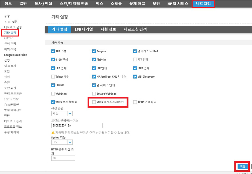Switch to the 스캔/디지털 전송 tab
Screen dimensions: 252x174
(74, 4)
